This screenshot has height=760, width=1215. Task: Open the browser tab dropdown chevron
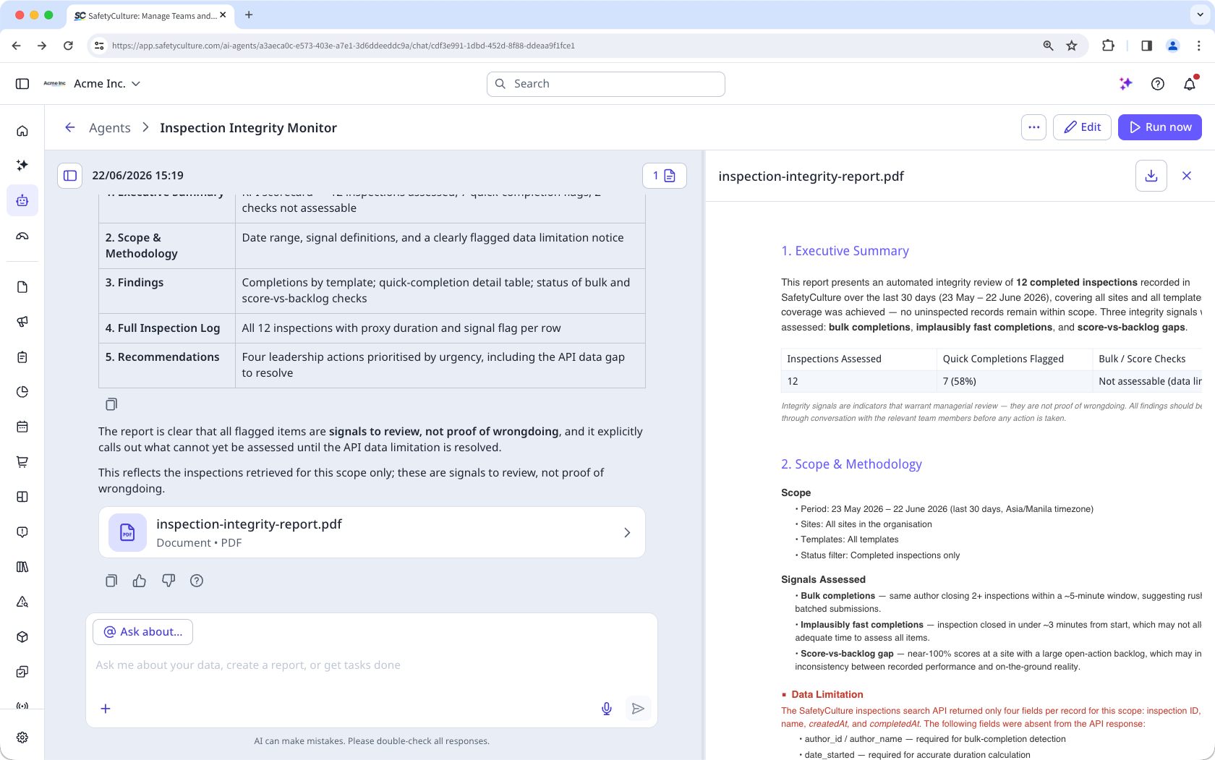[1201, 14]
